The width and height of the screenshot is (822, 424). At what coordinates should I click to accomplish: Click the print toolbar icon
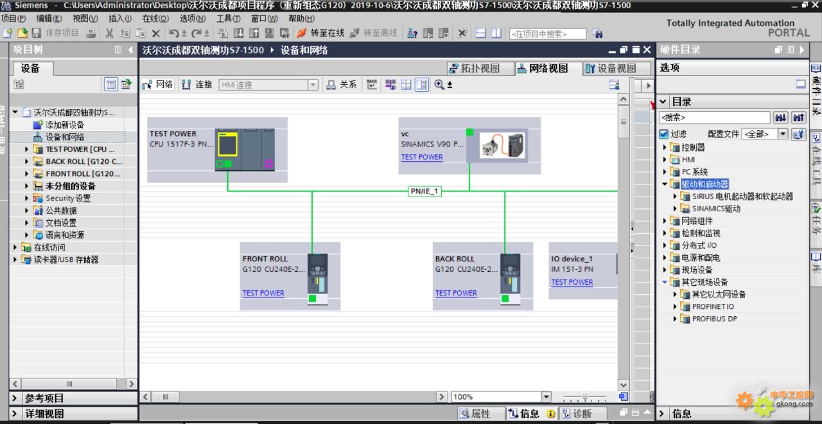[x=91, y=33]
